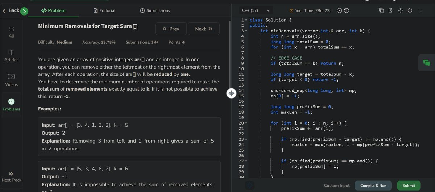This screenshot has height=192, width=435.
Task: Open the All section in sidebar
Action: (x=11, y=32)
